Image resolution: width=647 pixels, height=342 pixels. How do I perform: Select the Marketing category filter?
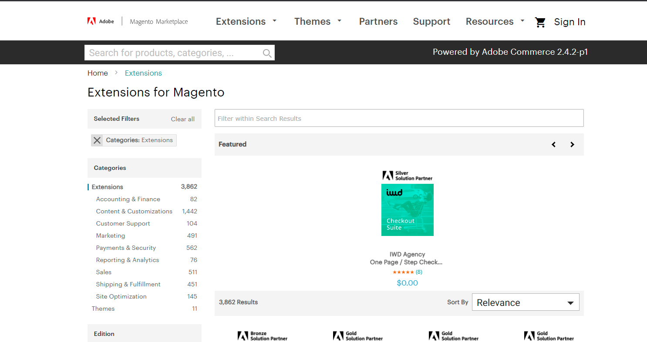pyautogui.click(x=111, y=236)
